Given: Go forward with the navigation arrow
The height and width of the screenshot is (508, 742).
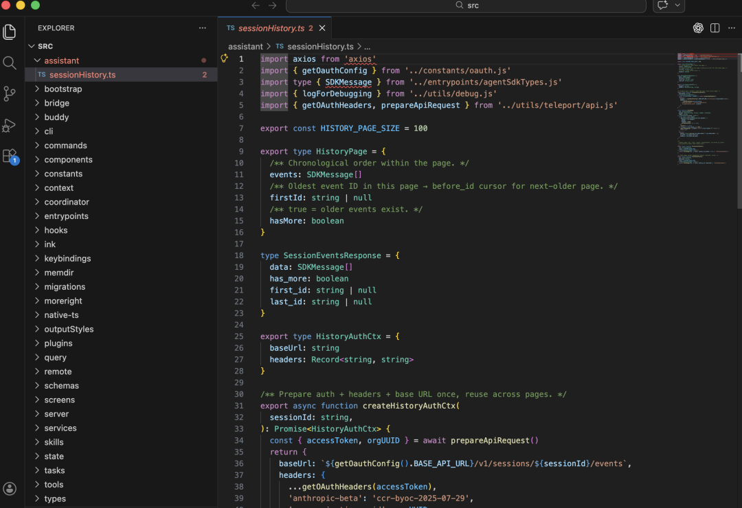Looking at the screenshot, I should [x=273, y=5].
